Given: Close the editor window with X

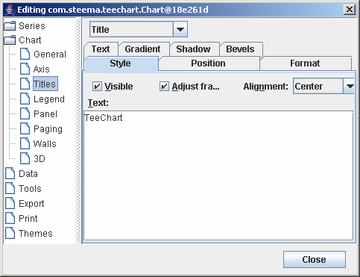Looking at the screenshot, I should (350, 10).
